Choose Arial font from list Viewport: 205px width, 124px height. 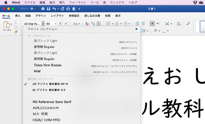point(82,71)
